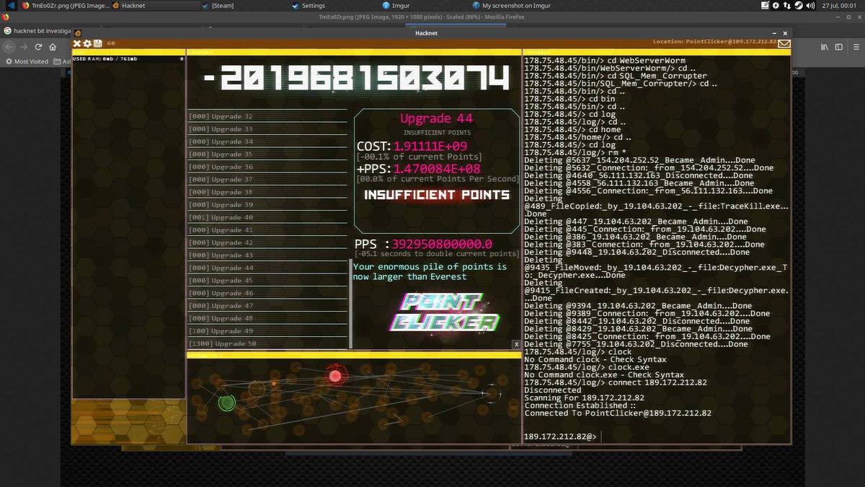Click the save floppy disk icon
The image size is (865, 487).
97,43
